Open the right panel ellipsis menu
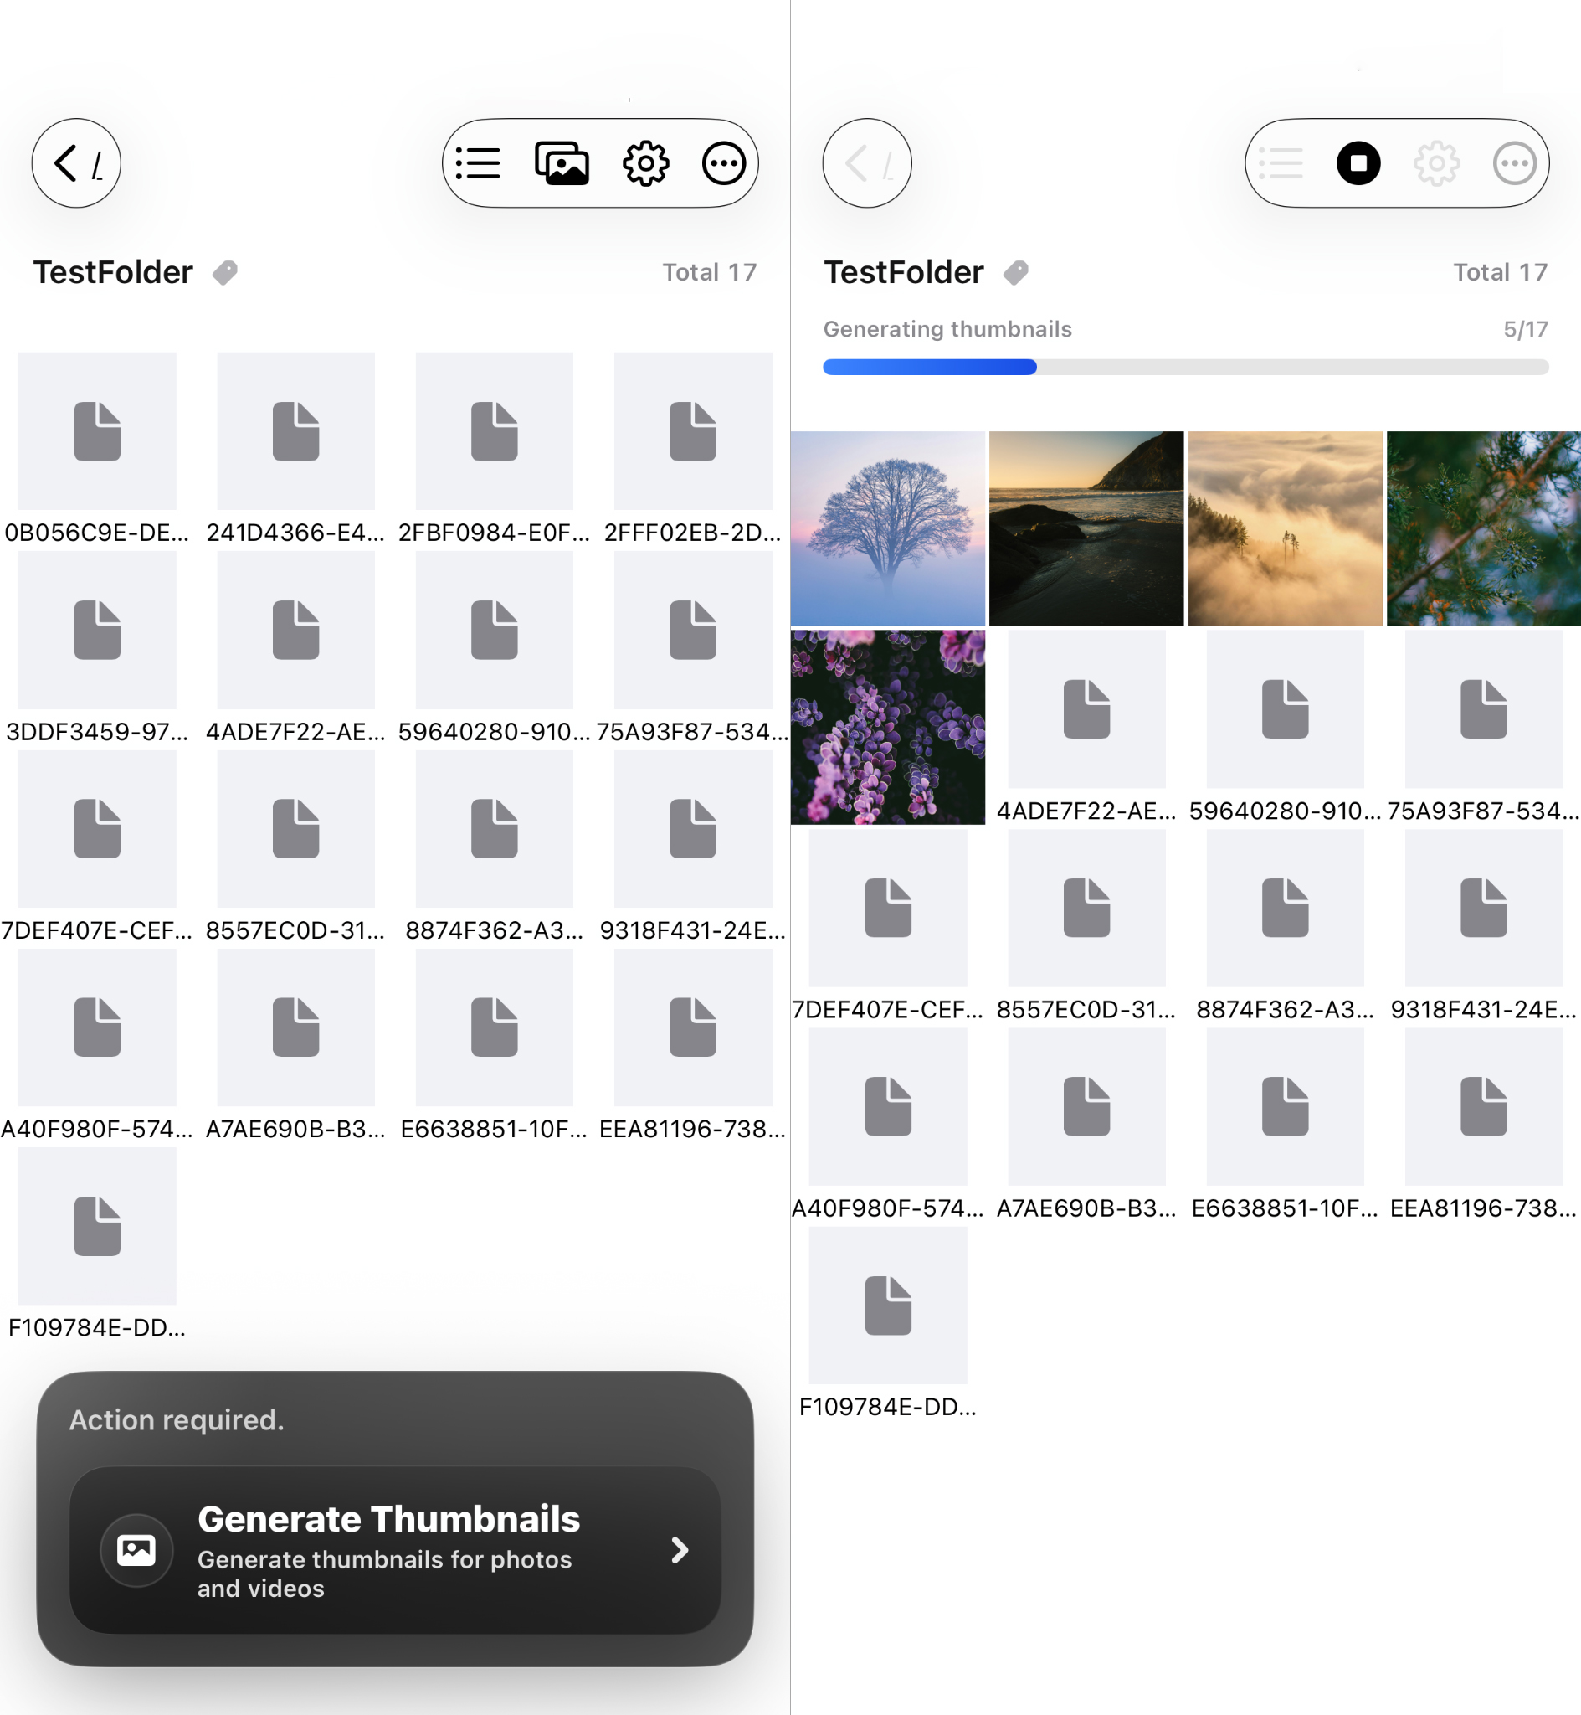The image size is (1581, 1715). coord(1515,162)
